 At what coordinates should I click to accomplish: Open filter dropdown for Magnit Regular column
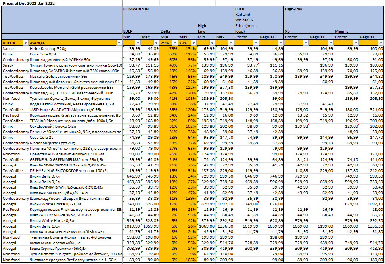point(381,43)
